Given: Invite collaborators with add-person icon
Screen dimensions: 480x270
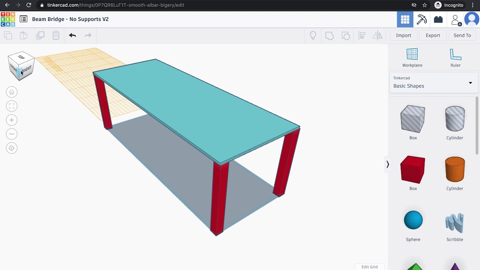Looking at the screenshot, I should click(x=456, y=20).
